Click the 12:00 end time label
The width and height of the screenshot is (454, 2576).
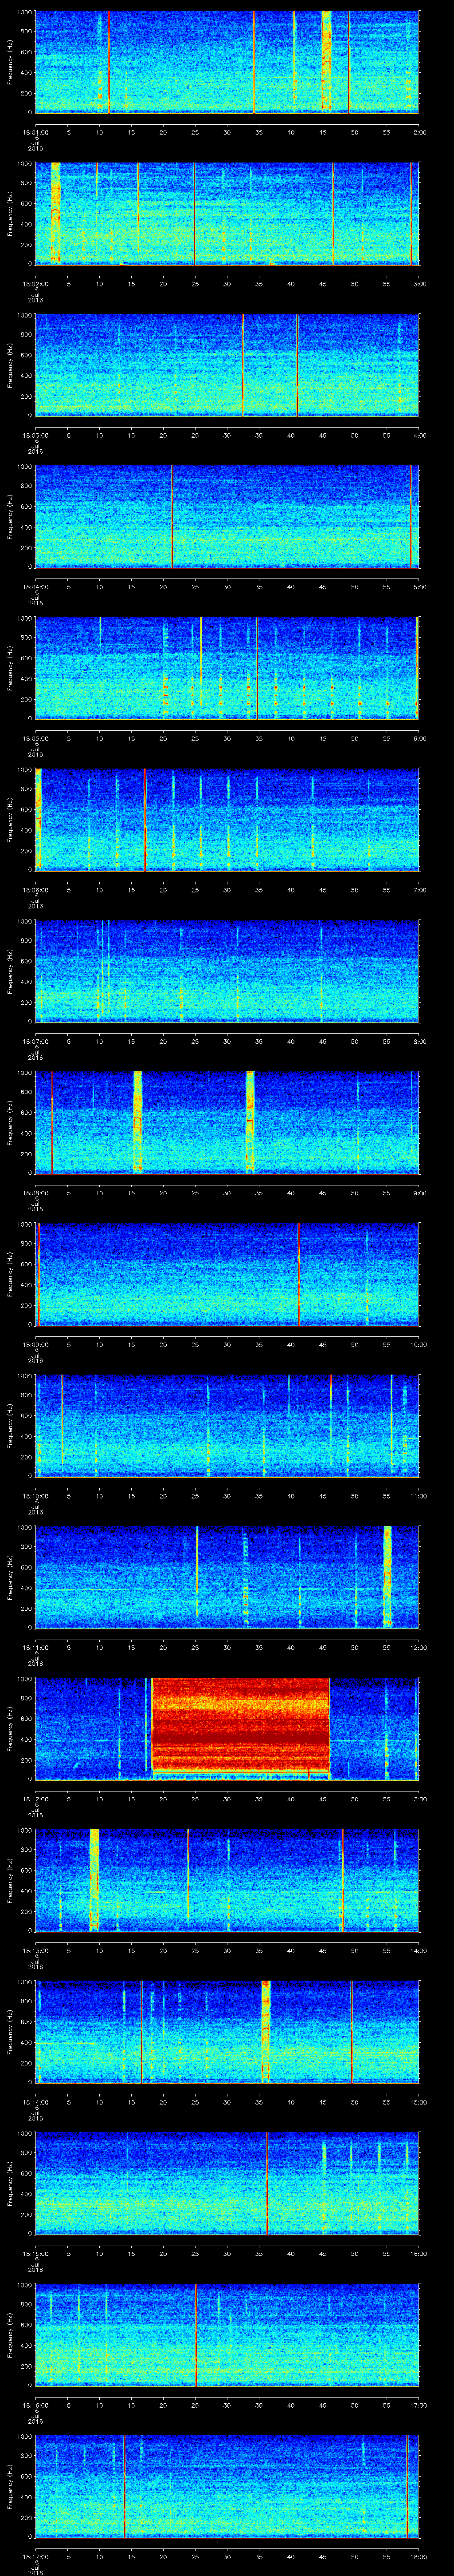[x=419, y=1647]
